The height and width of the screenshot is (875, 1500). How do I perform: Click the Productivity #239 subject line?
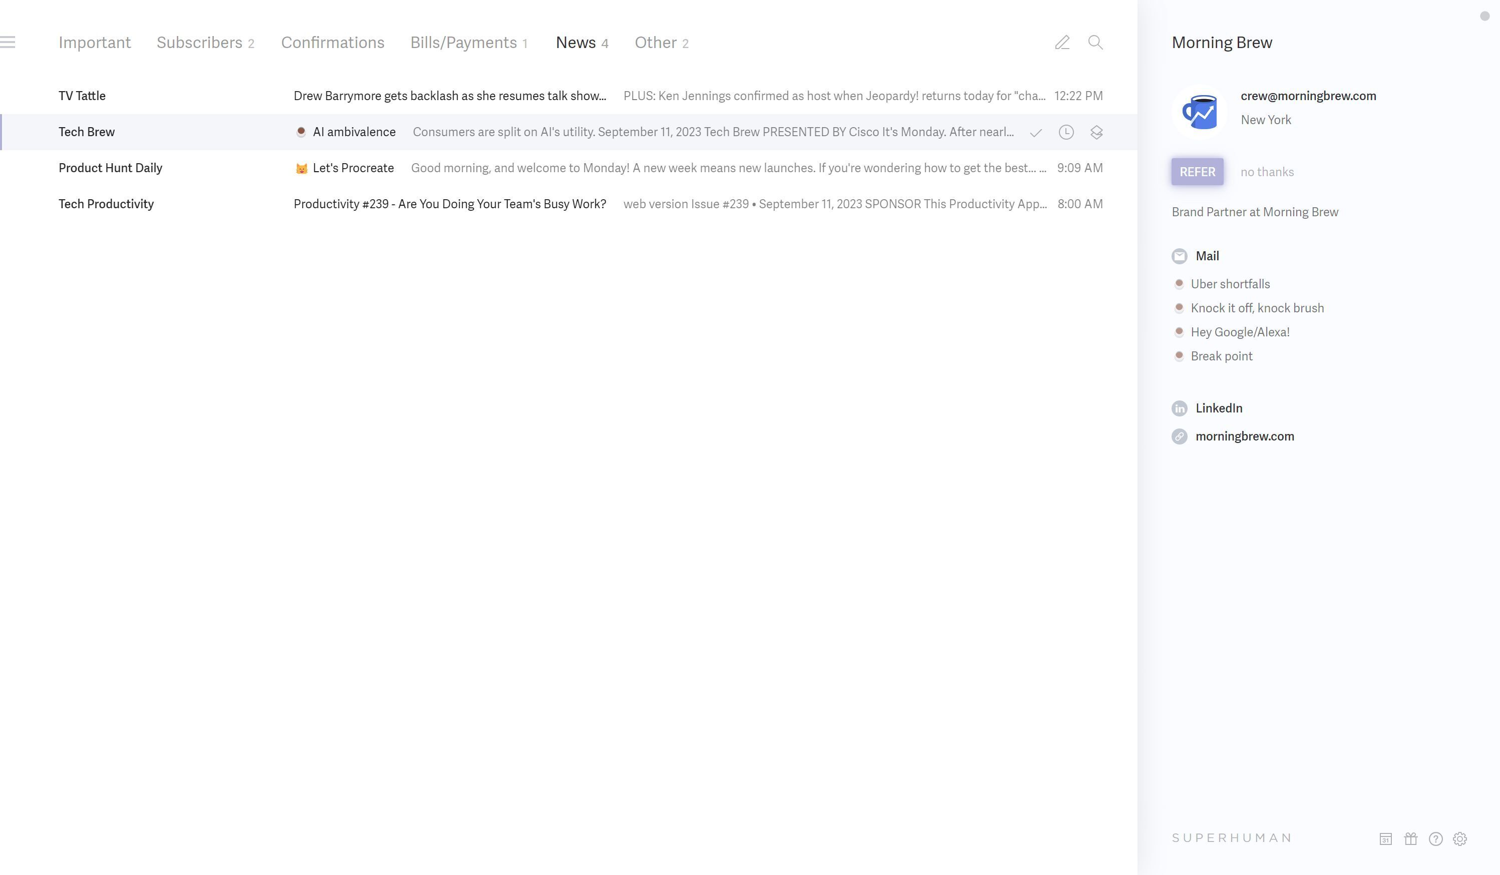click(x=450, y=204)
